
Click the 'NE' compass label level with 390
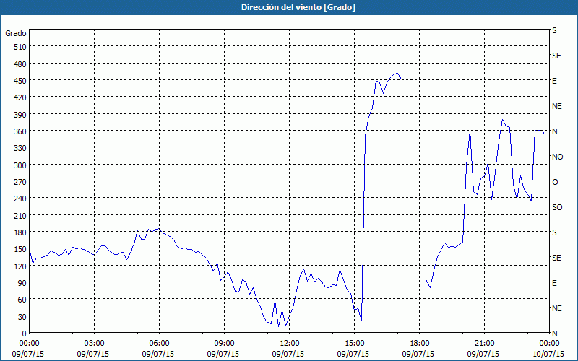pos(556,106)
